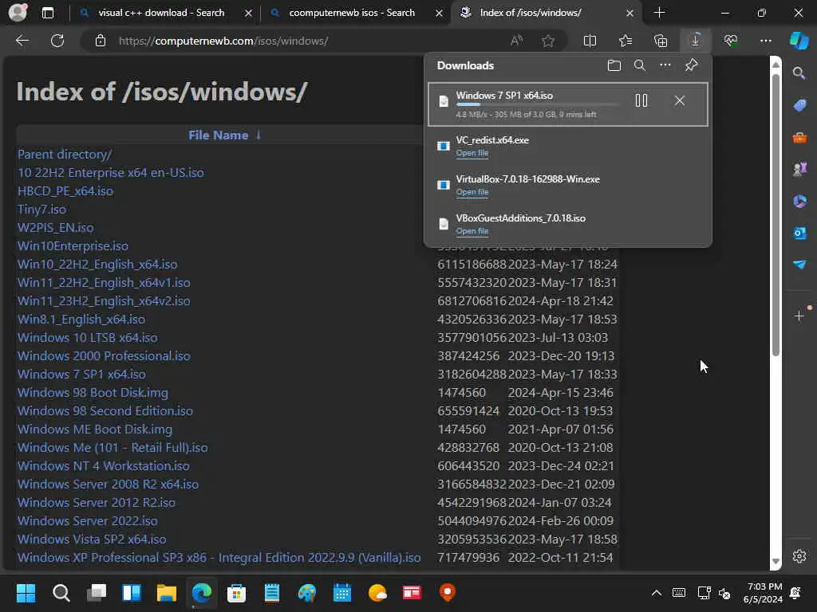Open sidebar settings gear
817x612 pixels.
799,556
